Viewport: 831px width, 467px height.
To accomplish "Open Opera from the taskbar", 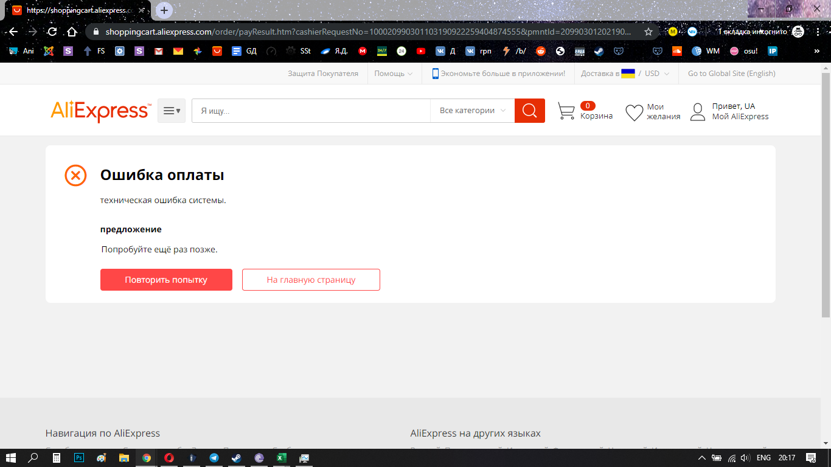I will (169, 458).
